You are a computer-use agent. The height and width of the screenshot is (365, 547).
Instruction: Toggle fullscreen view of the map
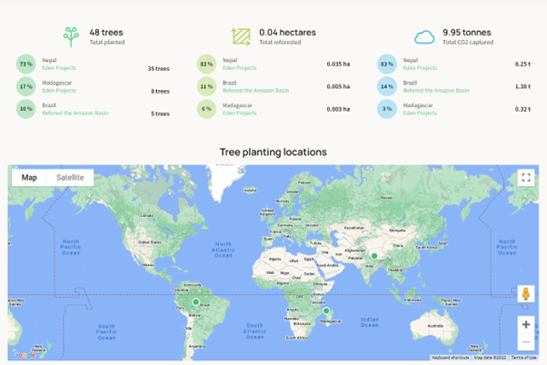(526, 178)
